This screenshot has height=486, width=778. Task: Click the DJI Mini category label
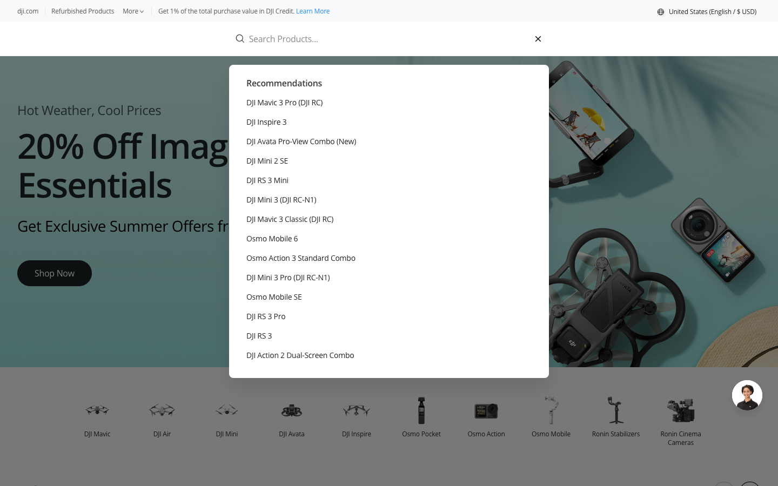227,434
